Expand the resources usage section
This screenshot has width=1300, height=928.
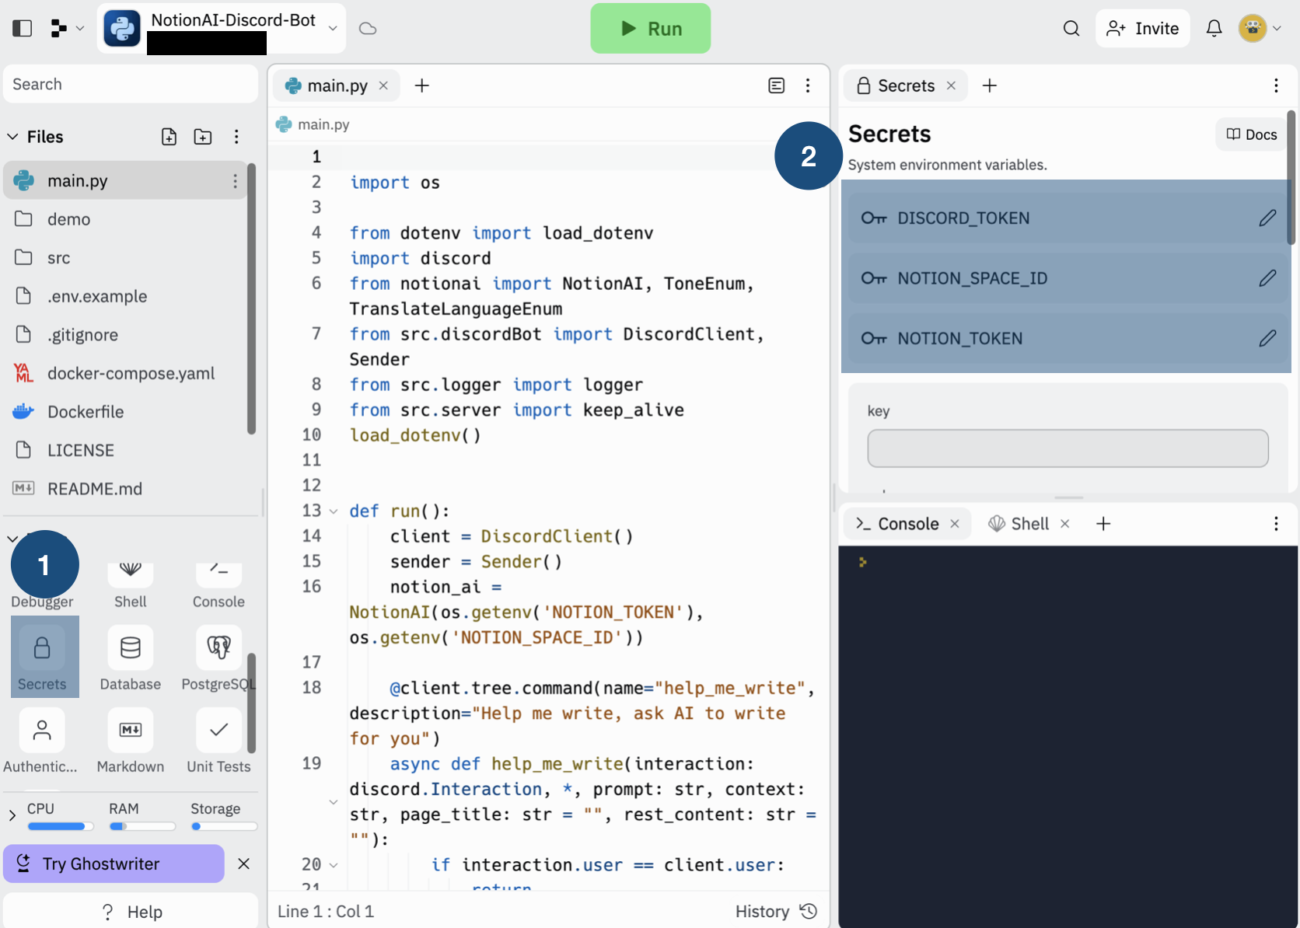[12, 815]
